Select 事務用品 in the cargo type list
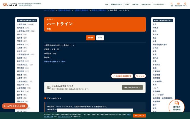 pyautogui.click(x=156, y=65)
